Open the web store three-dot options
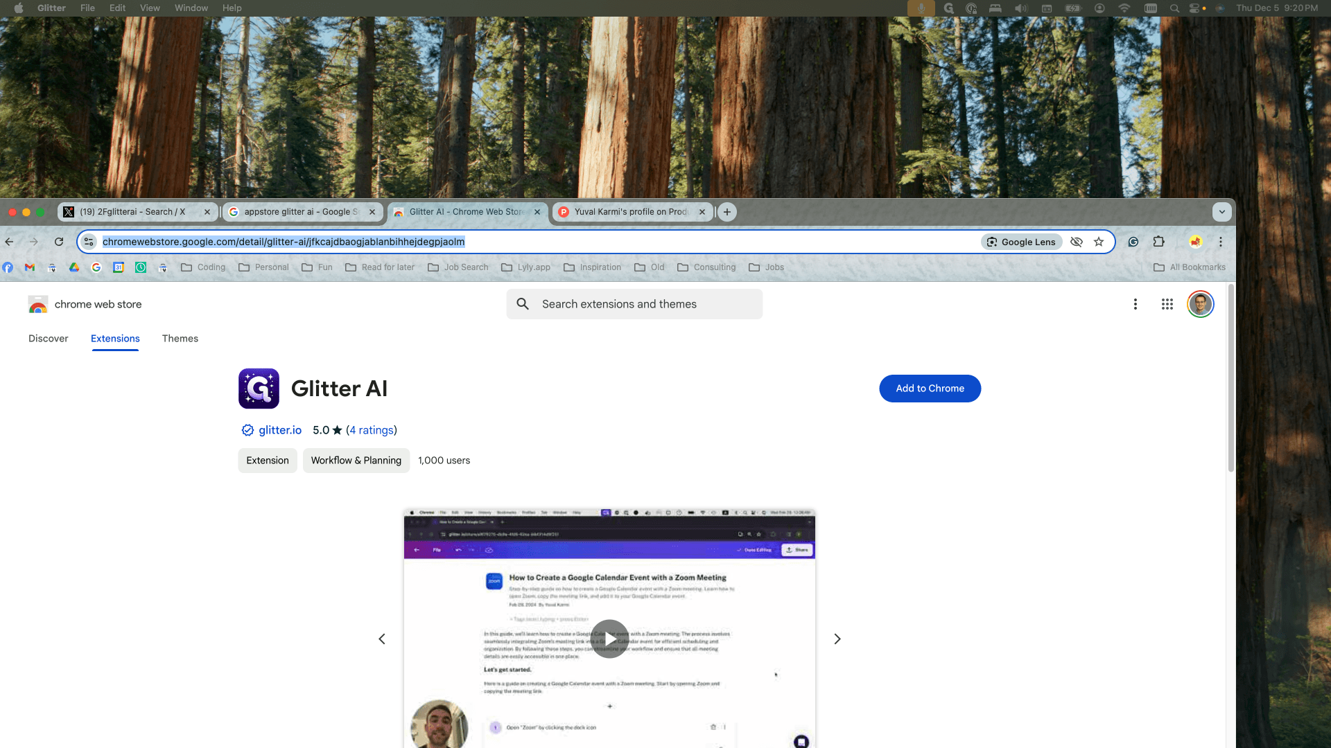Screen dimensions: 1331x748 pyautogui.click(x=1136, y=304)
